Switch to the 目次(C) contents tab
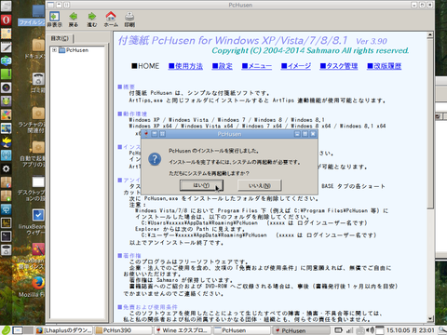Viewport: 447px width, 335px height. coord(60,38)
